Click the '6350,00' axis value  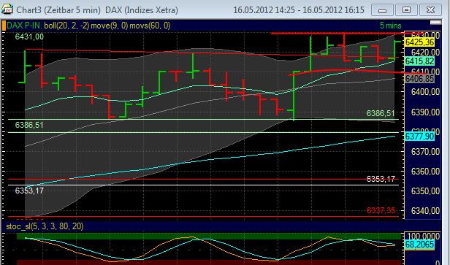[x=425, y=191]
